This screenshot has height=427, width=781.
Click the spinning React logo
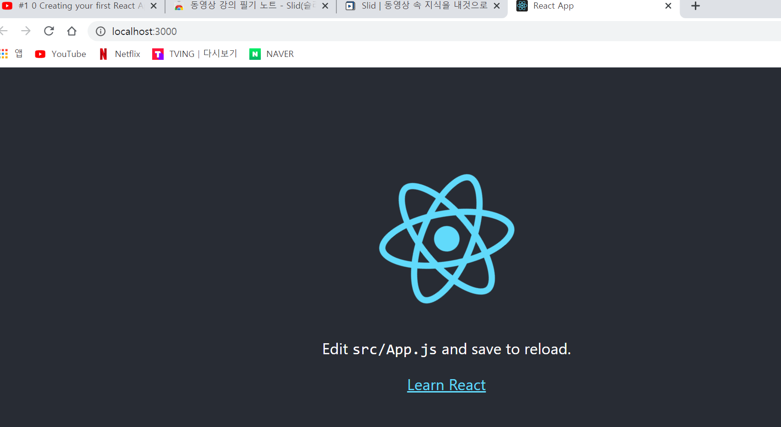coord(446,238)
